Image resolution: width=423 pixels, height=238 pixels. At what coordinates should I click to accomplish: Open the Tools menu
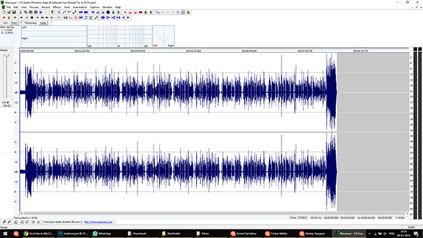(67, 7)
